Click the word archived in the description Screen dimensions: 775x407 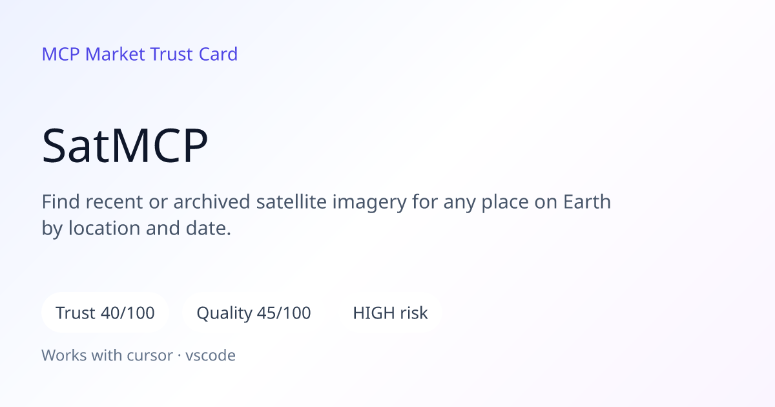[x=212, y=202]
